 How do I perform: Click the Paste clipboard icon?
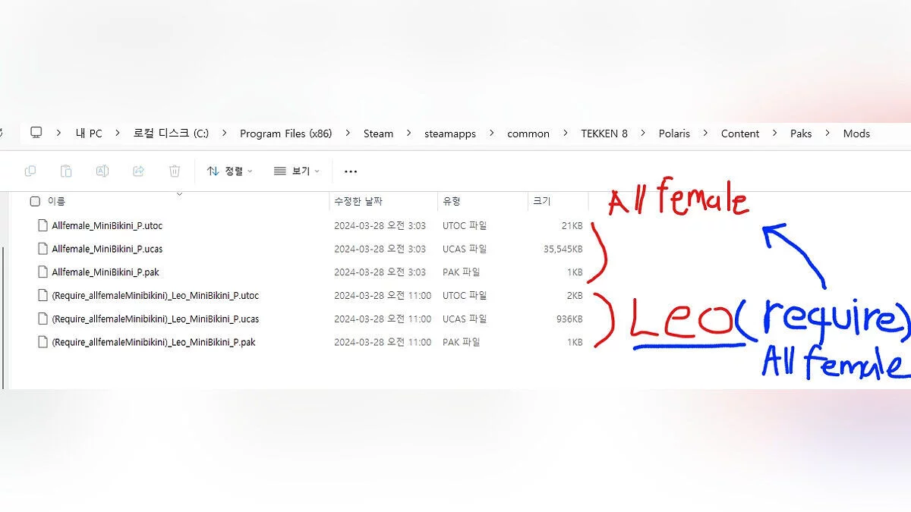[66, 171]
